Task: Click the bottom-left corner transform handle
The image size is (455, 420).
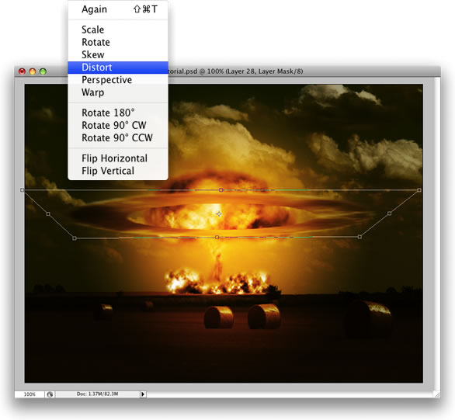Action: coord(75,238)
